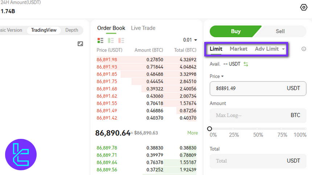The image size is (312, 175).
Task: Focus the Price input field showing 86891.49
Action: point(258,89)
